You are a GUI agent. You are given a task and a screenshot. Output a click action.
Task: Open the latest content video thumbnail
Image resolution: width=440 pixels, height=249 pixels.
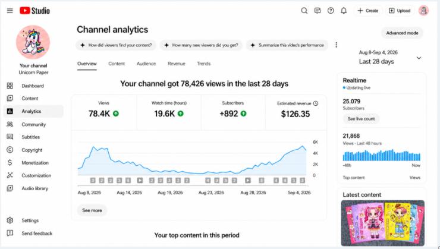pyautogui.click(x=383, y=223)
